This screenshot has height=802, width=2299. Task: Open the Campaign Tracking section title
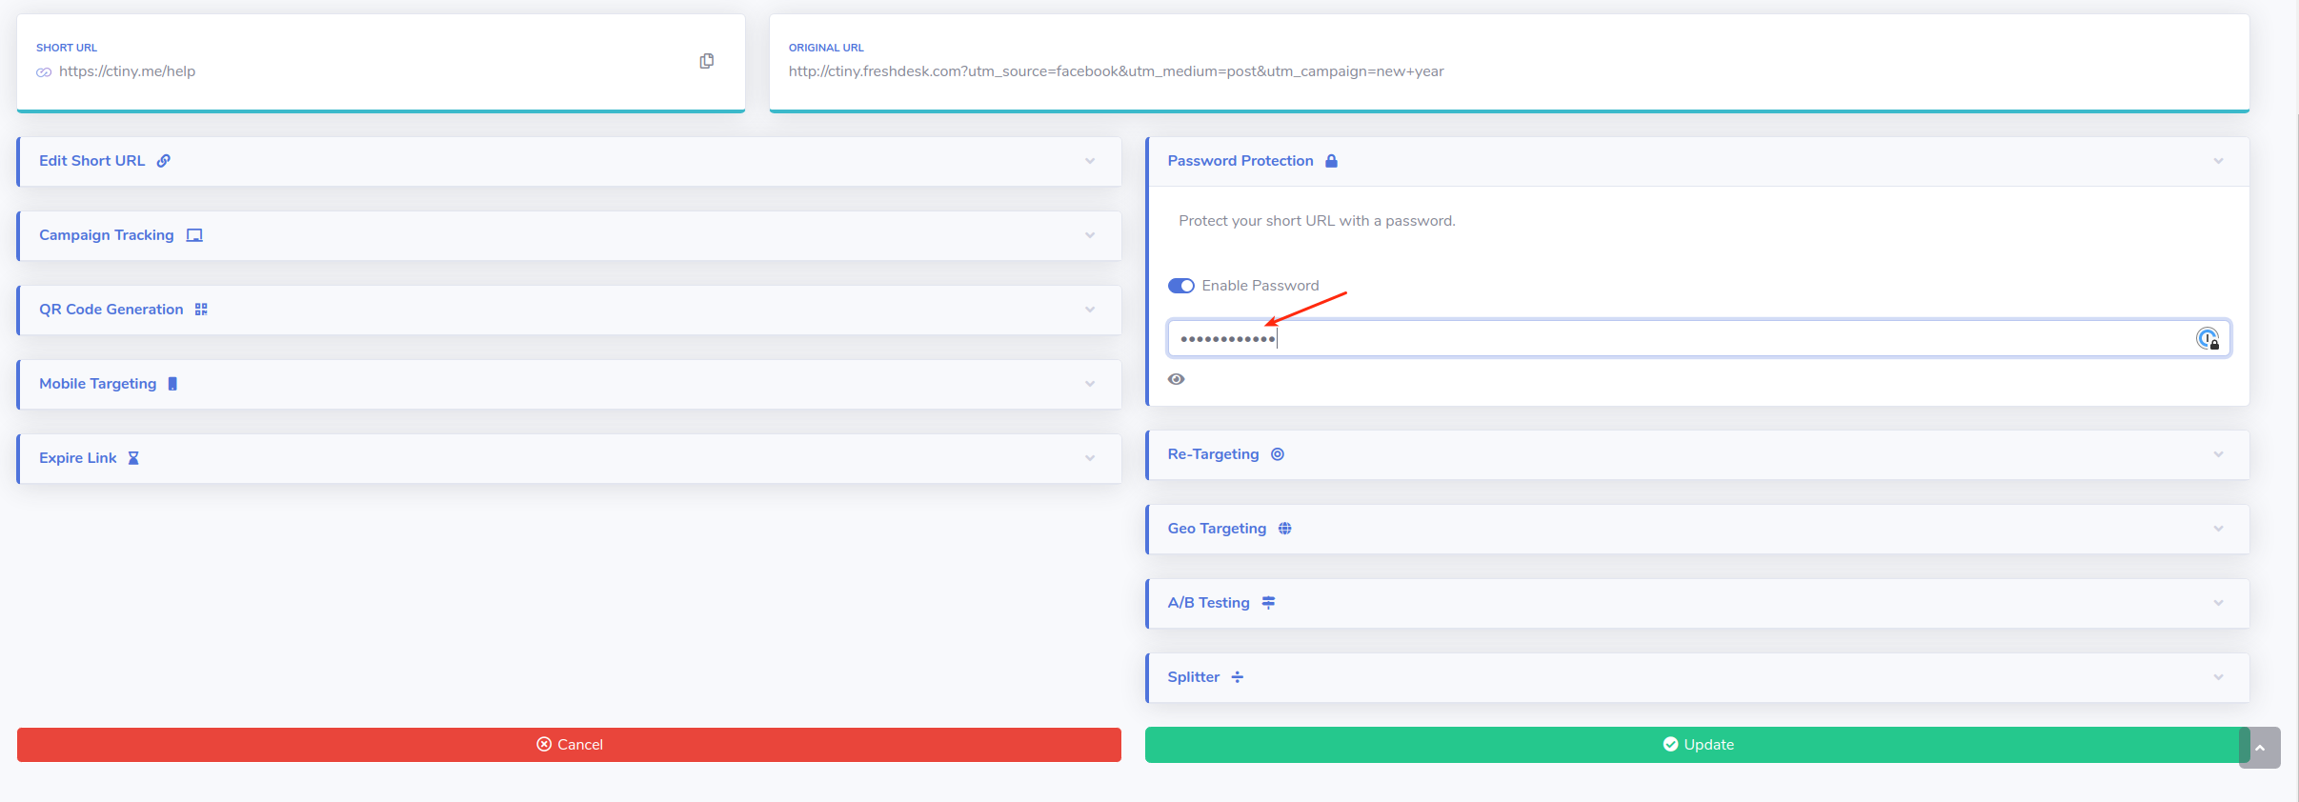pyautogui.click(x=107, y=235)
